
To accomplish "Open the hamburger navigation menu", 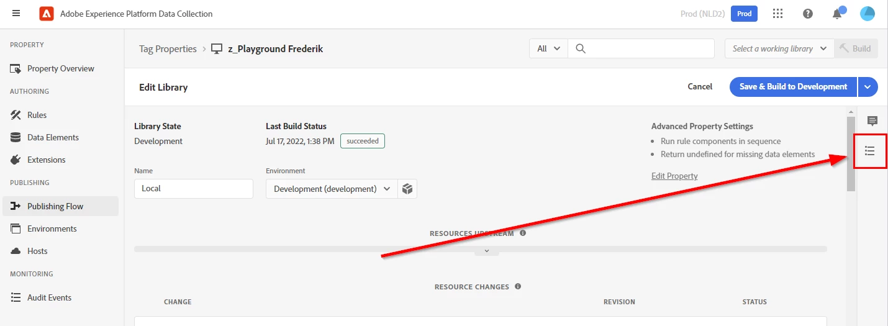I will (x=16, y=14).
